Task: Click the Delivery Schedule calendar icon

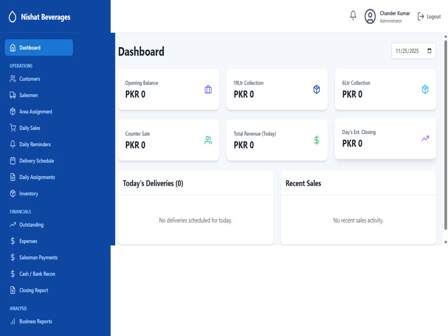Action: 13,160
